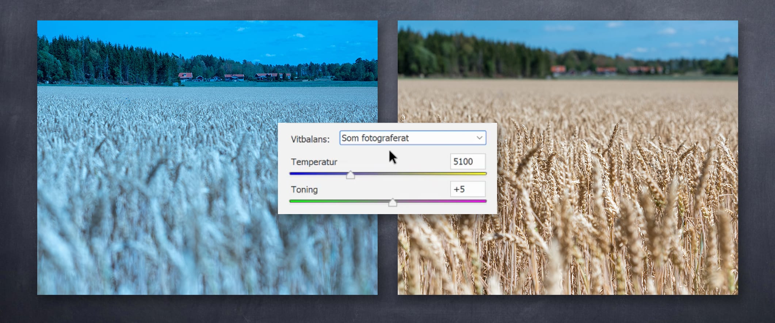Image resolution: width=775 pixels, height=323 pixels.
Task: Select the Temperatur value field showing 5100
Action: 467,161
